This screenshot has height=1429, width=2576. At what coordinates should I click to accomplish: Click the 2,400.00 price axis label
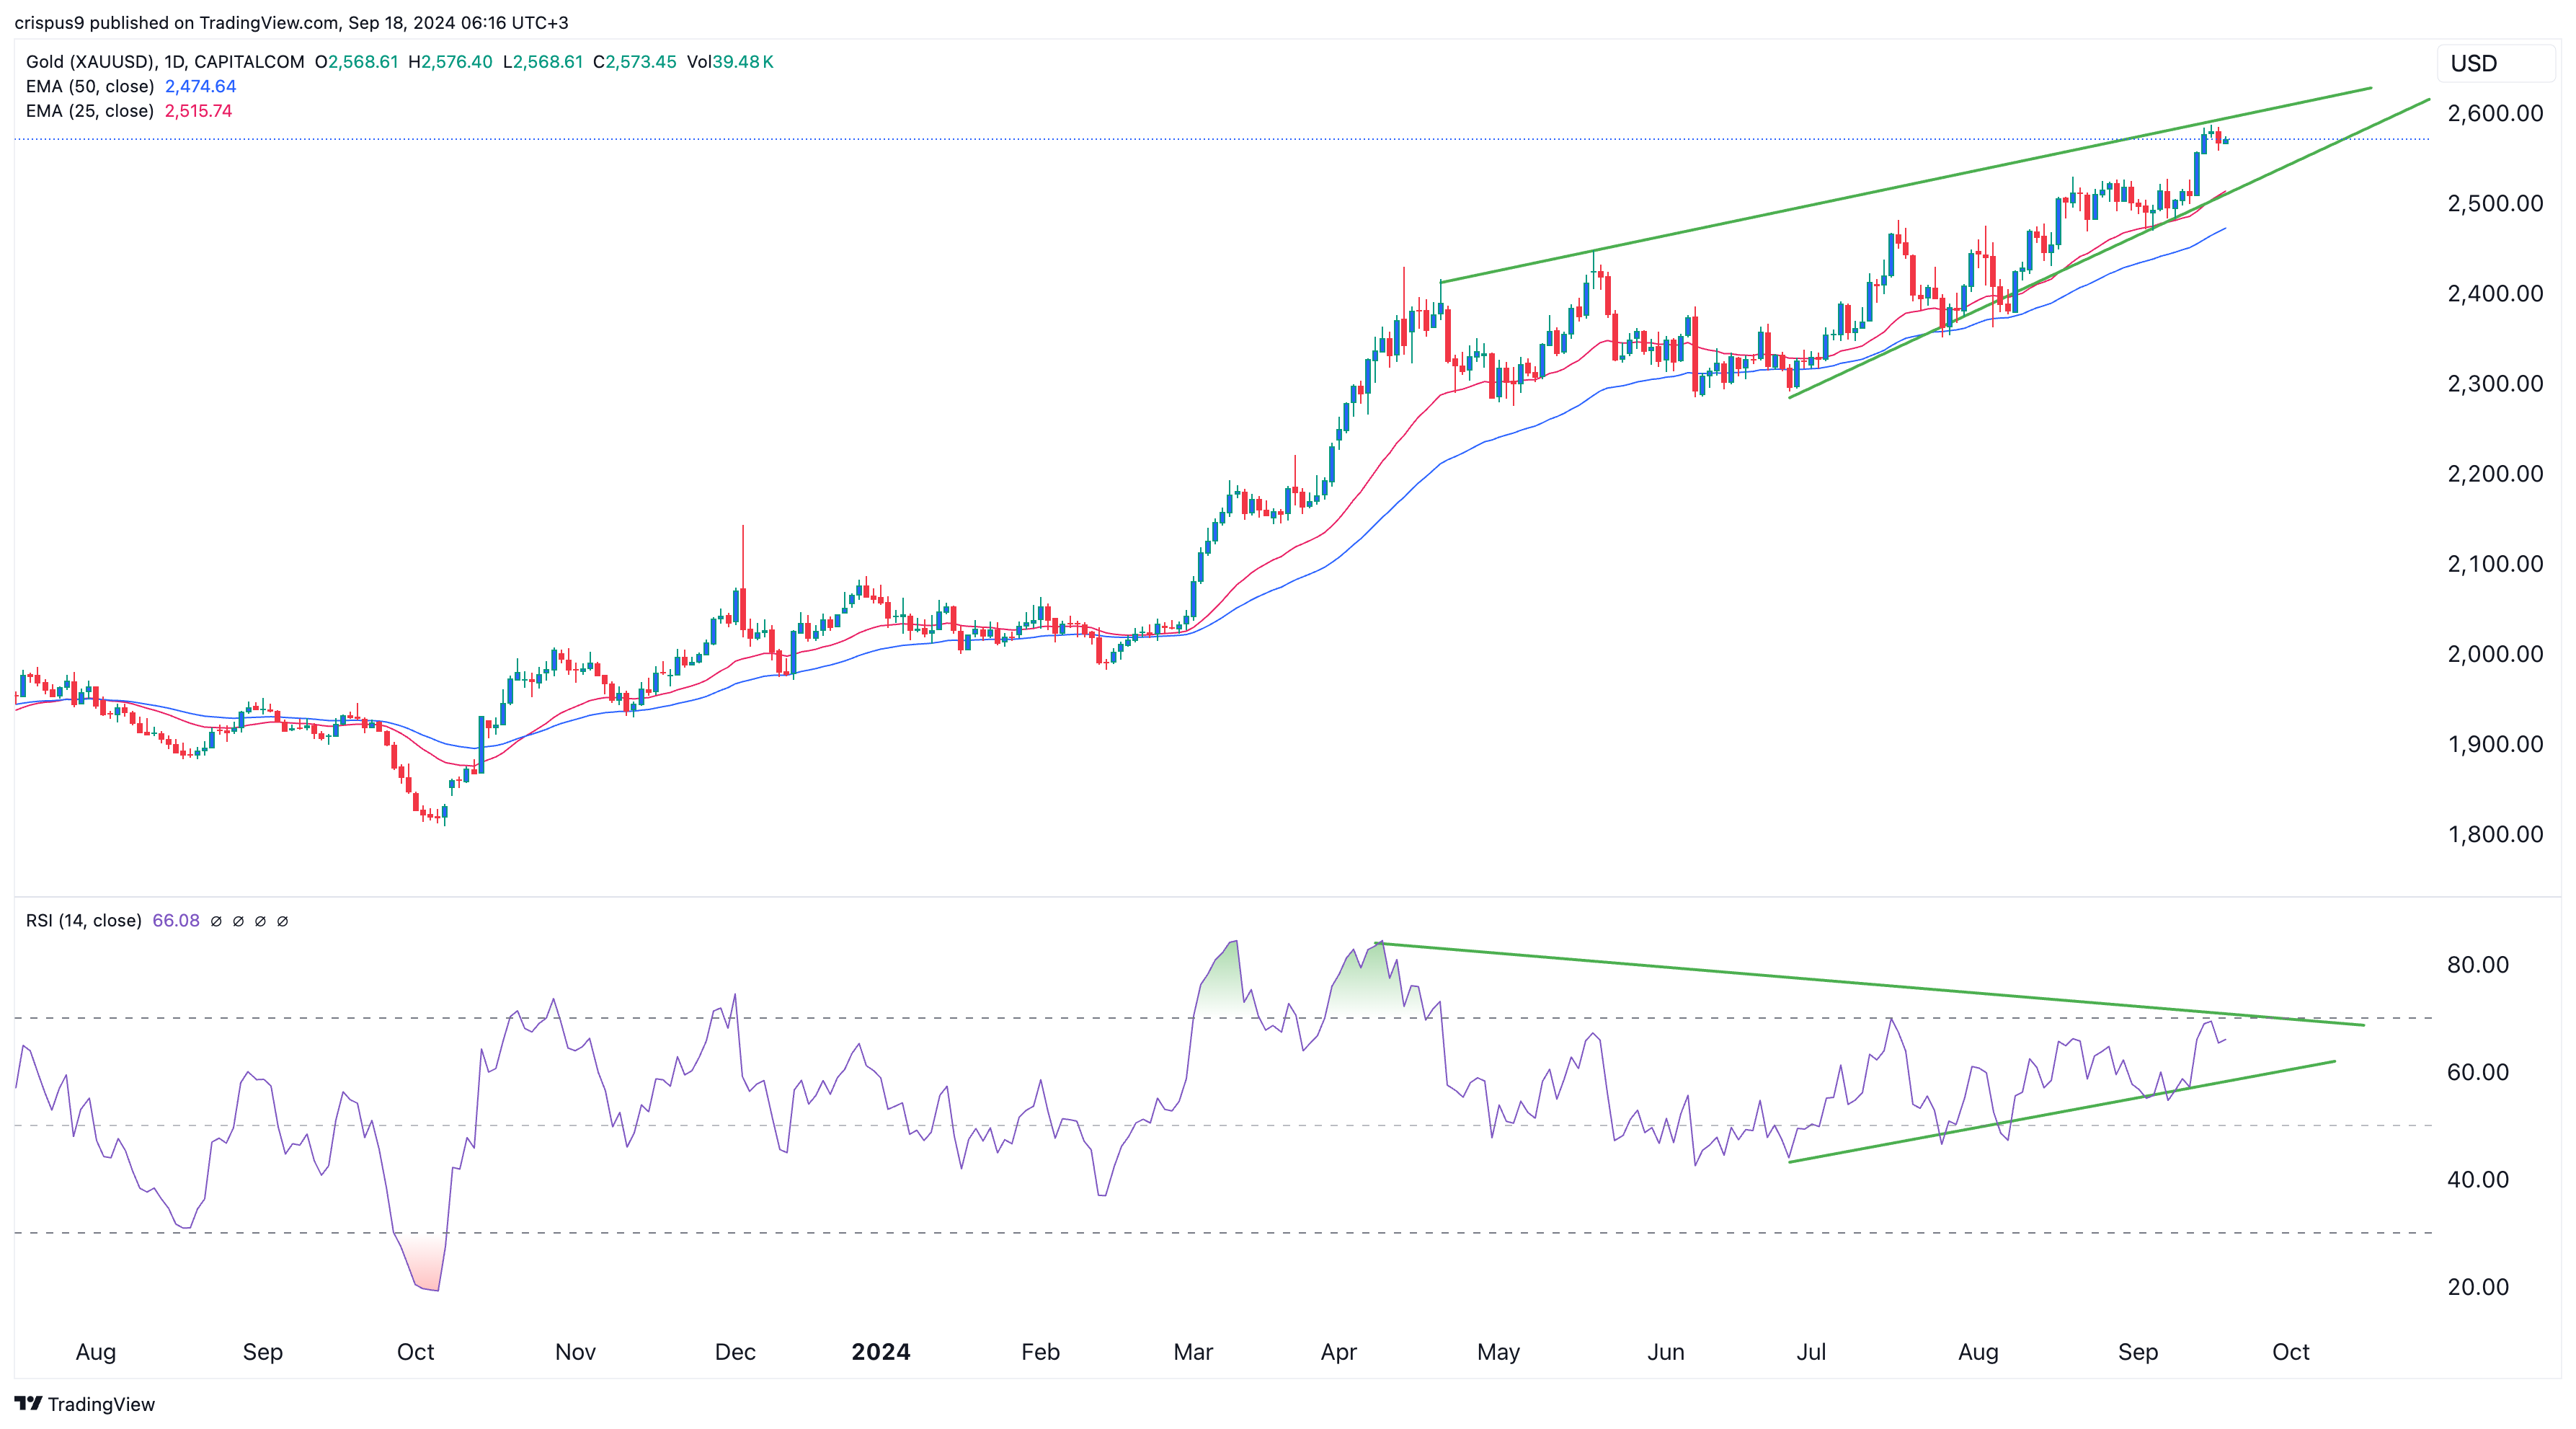pyautogui.click(x=2495, y=293)
